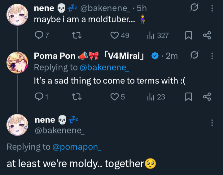Reply to Poma Pon's tweet
Screen dimensions: 223x175
click(x=39, y=97)
